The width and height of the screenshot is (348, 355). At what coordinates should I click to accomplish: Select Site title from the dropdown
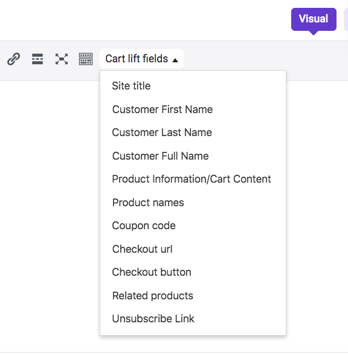[x=193, y=86]
